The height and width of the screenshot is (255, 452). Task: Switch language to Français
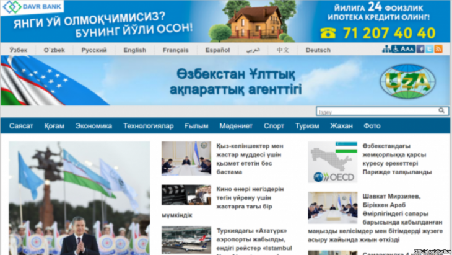tap(176, 50)
